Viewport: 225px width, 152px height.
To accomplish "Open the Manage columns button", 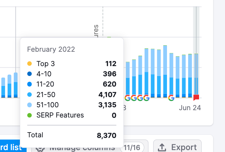I will click(76, 148).
